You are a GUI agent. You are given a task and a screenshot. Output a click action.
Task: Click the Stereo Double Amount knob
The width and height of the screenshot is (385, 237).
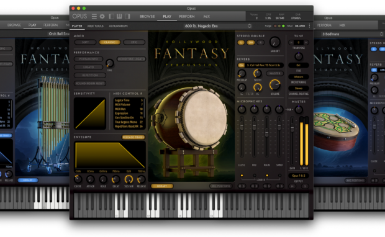pos(274,42)
